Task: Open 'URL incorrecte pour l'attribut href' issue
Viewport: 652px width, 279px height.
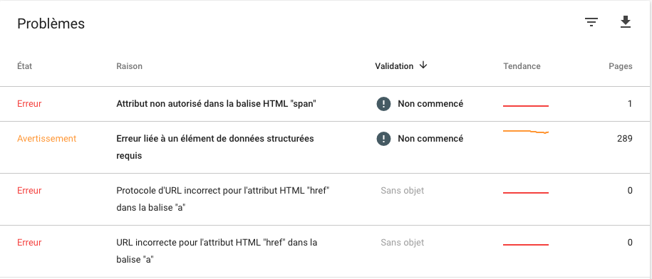Action: pos(217,251)
